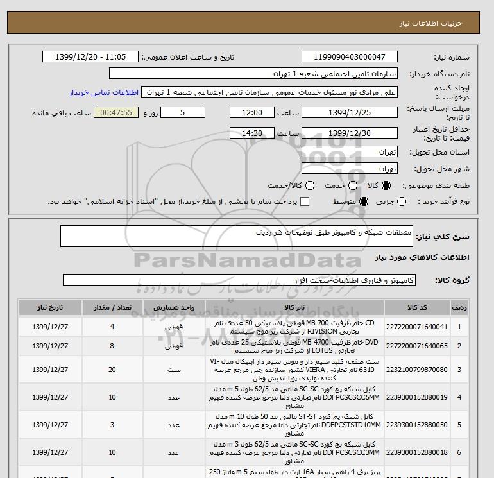Click the تاریخ نیاز column header
This screenshot has height=478, width=494.
(x=50, y=307)
